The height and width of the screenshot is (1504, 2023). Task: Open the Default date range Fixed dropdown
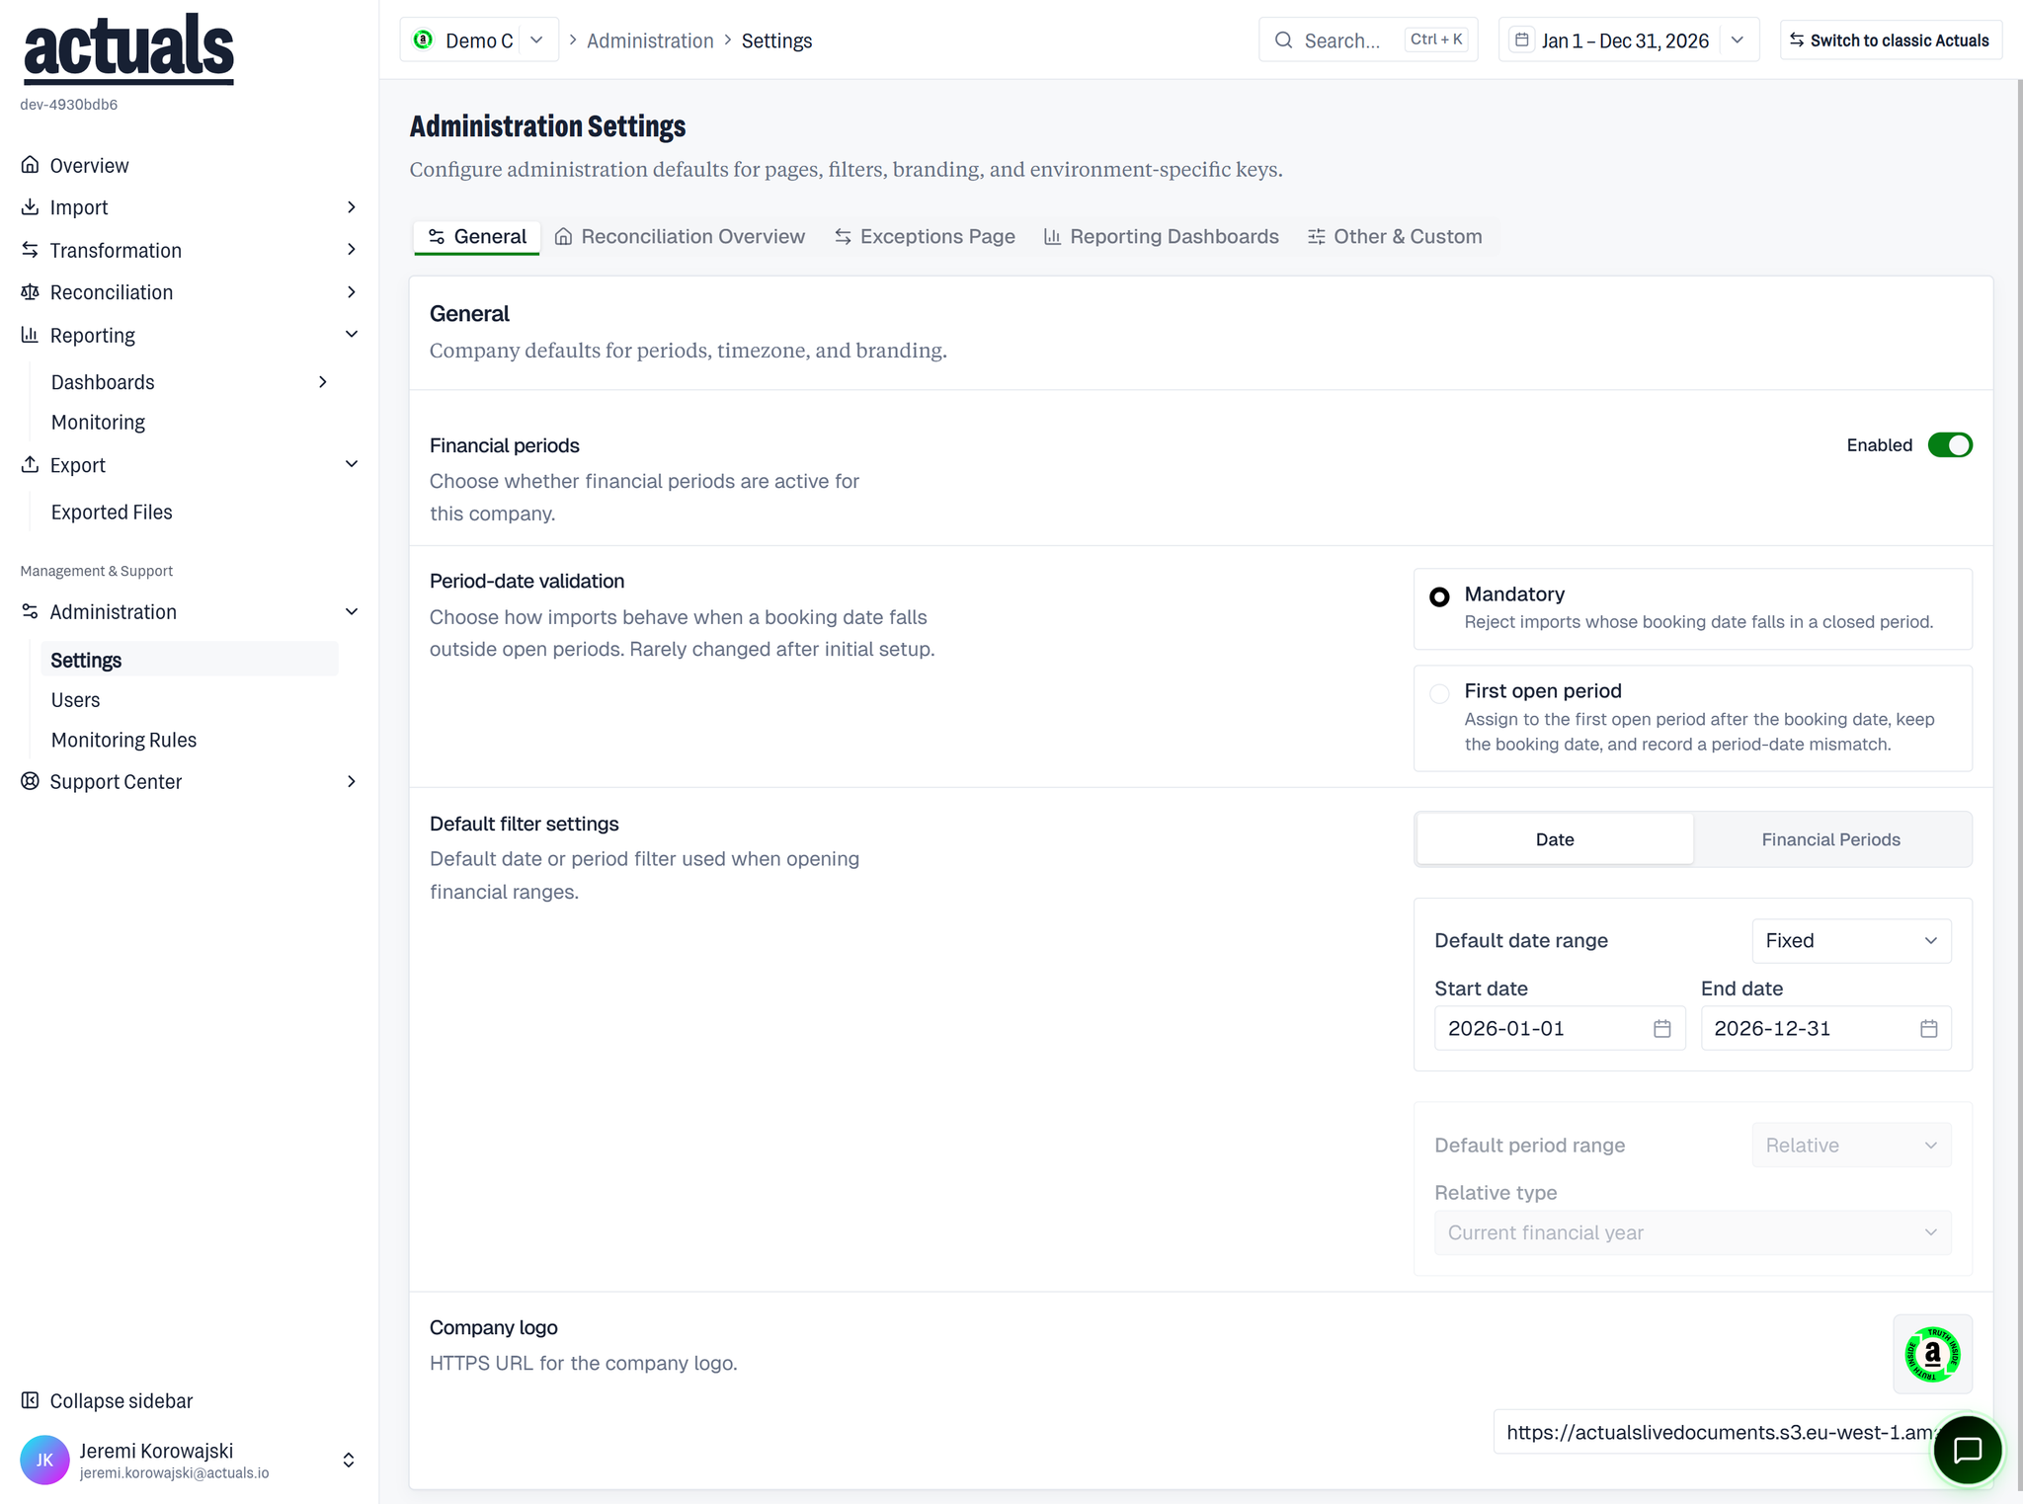click(1851, 941)
